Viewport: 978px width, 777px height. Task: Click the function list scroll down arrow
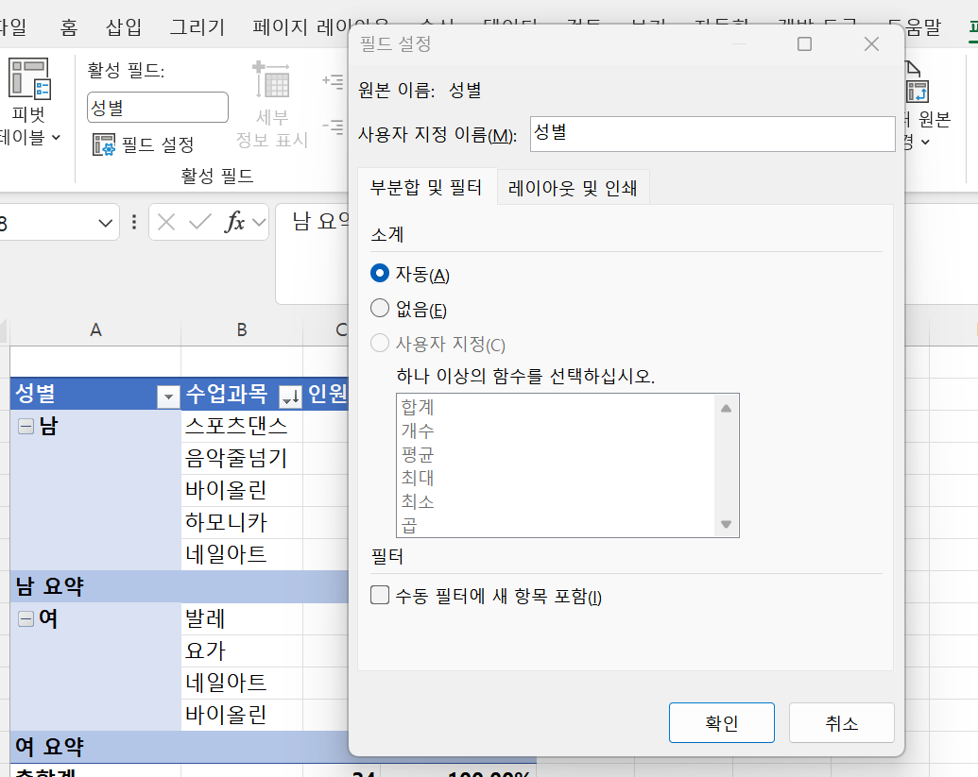726,524
